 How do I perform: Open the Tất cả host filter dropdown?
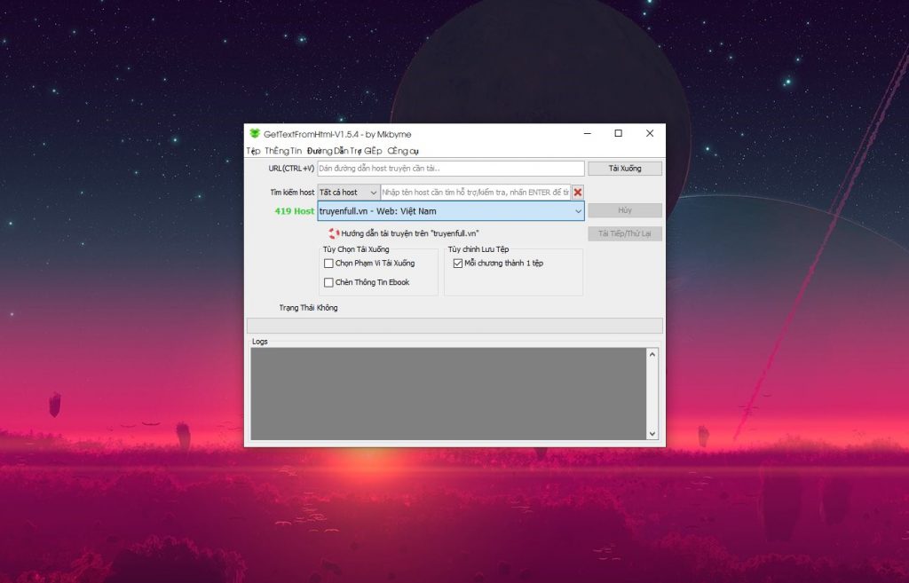[349, 193]
